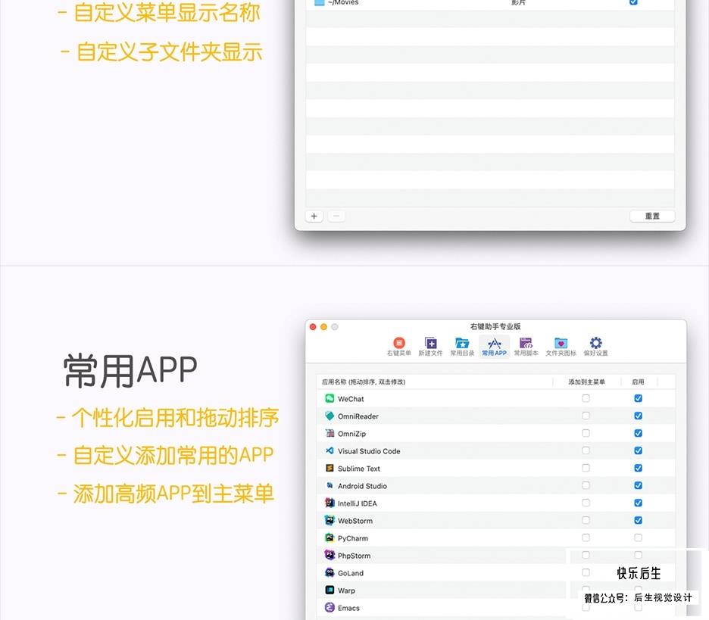Select the Warp icon row
Viewport: 709px width, 620px height.
(496, 590)
